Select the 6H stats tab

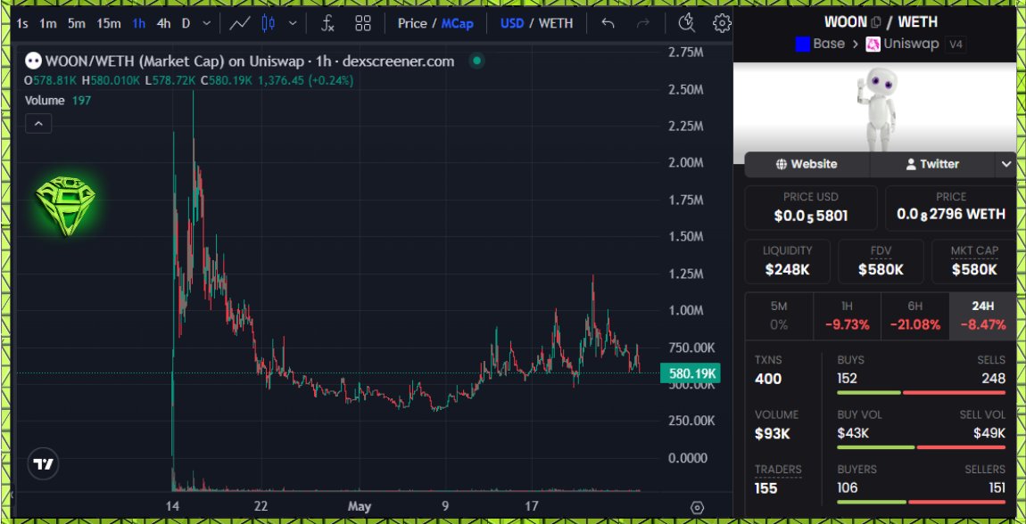coord(914,315)
